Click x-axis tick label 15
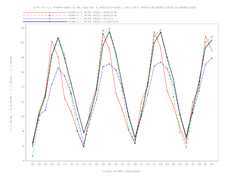The width and height of the screenshot is (231, 179). pos(64,164)
